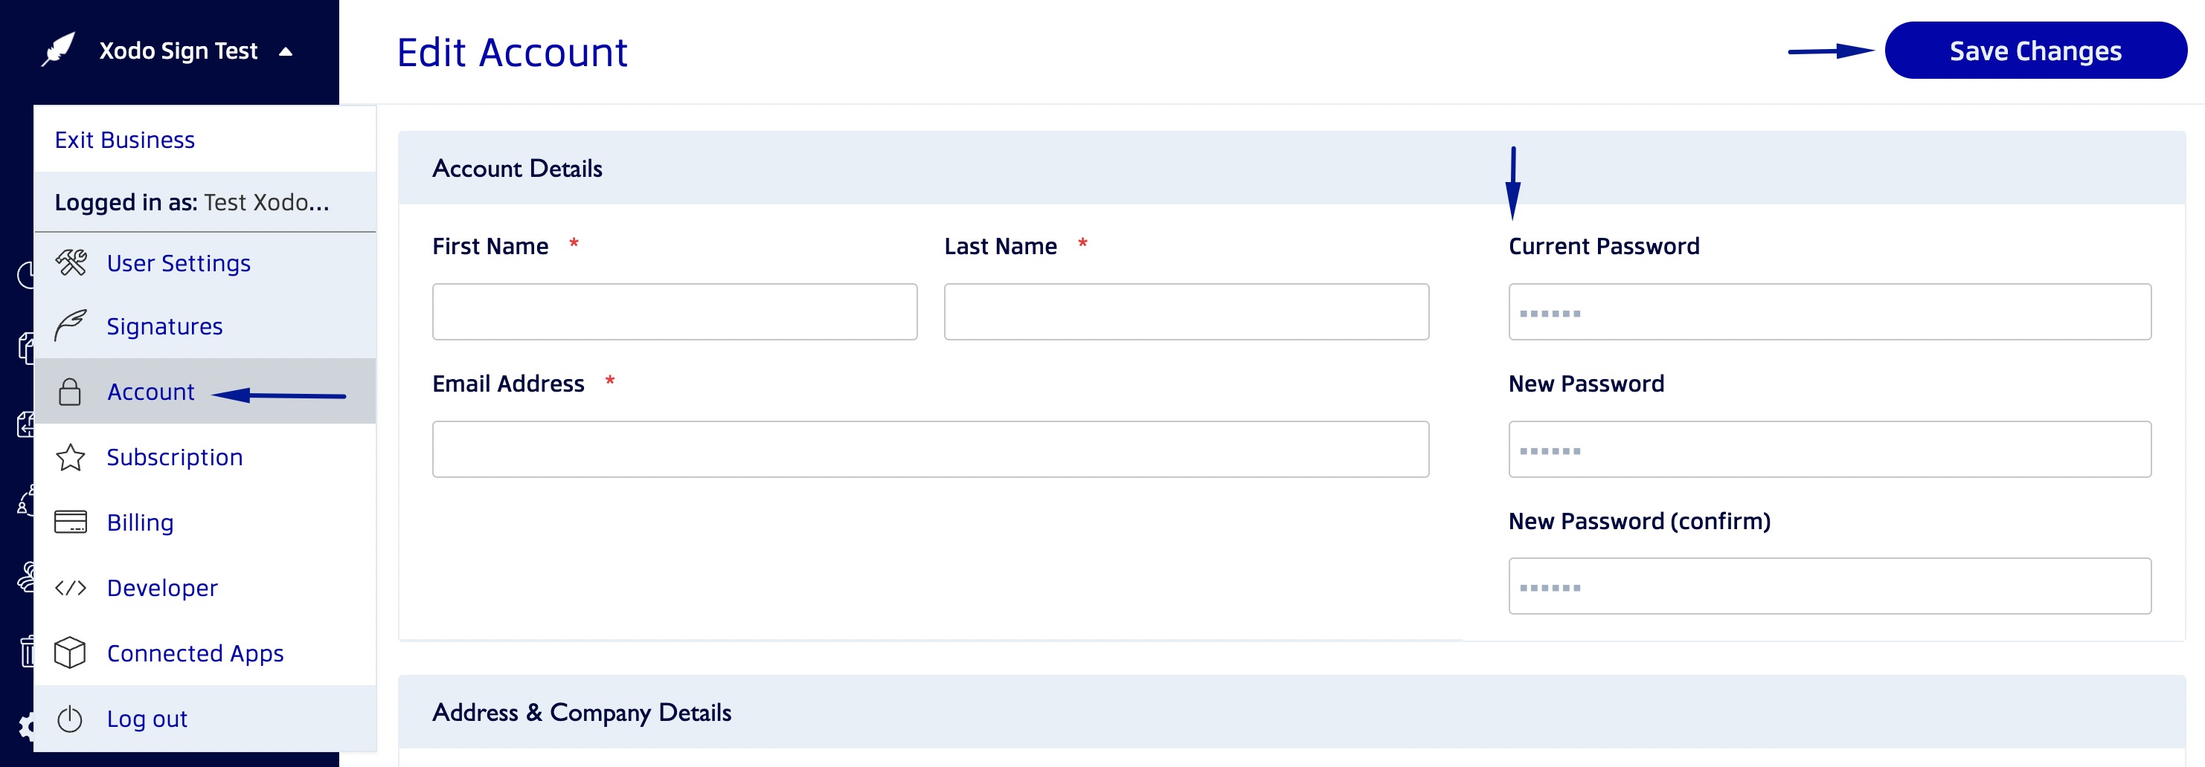This screenshot has width=2205, height=767.
Task: Expand the Address & Company Details section
Action: point(582,711)
